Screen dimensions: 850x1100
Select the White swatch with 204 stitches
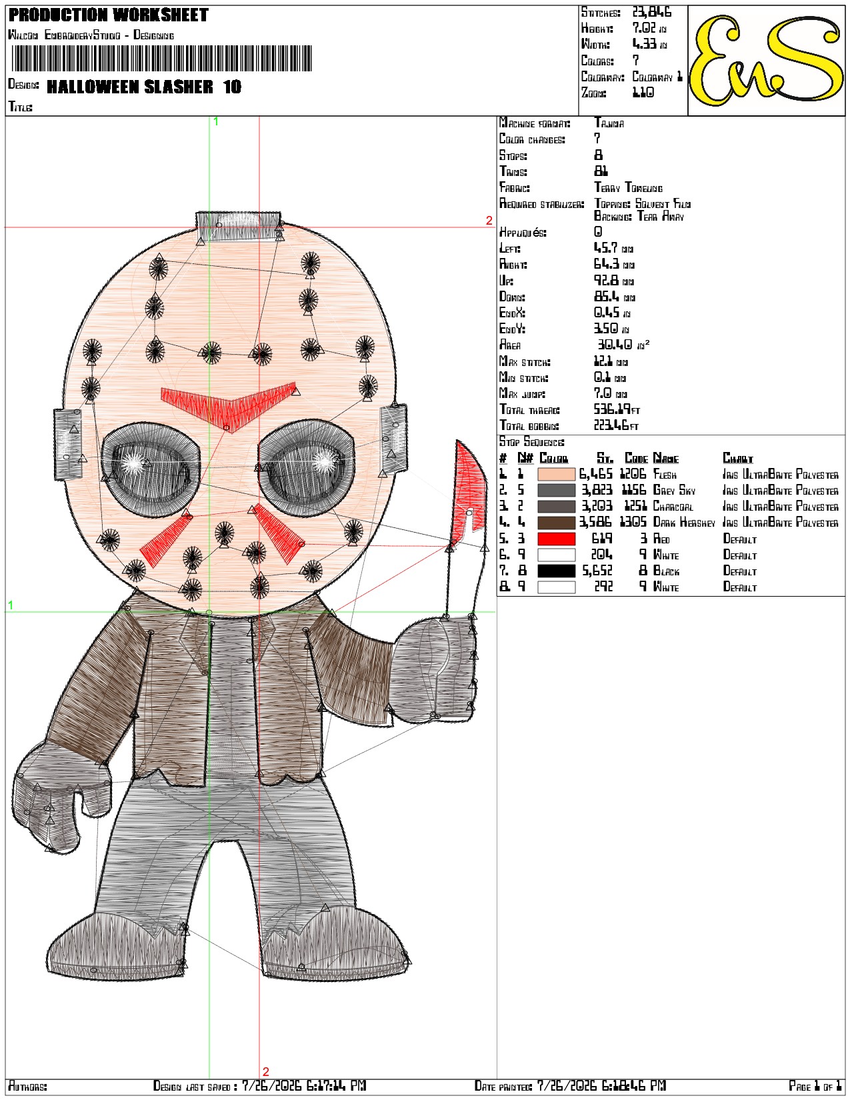click(556, 555)
